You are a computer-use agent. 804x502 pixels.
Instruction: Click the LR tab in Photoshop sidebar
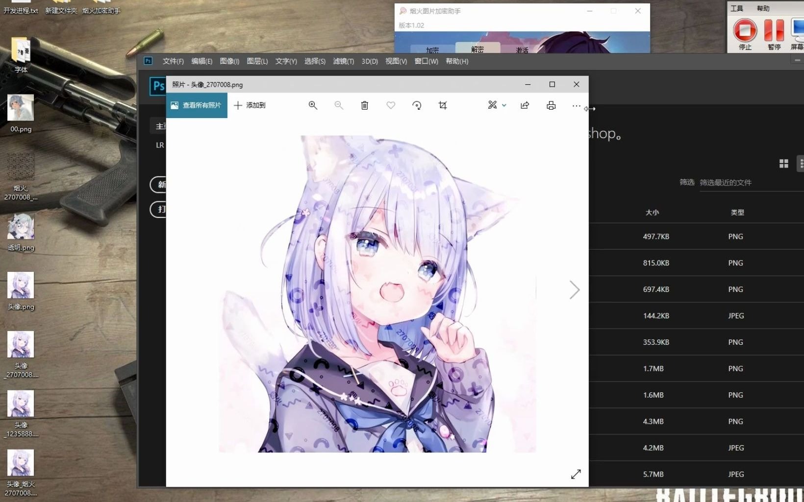coord(160,145)
